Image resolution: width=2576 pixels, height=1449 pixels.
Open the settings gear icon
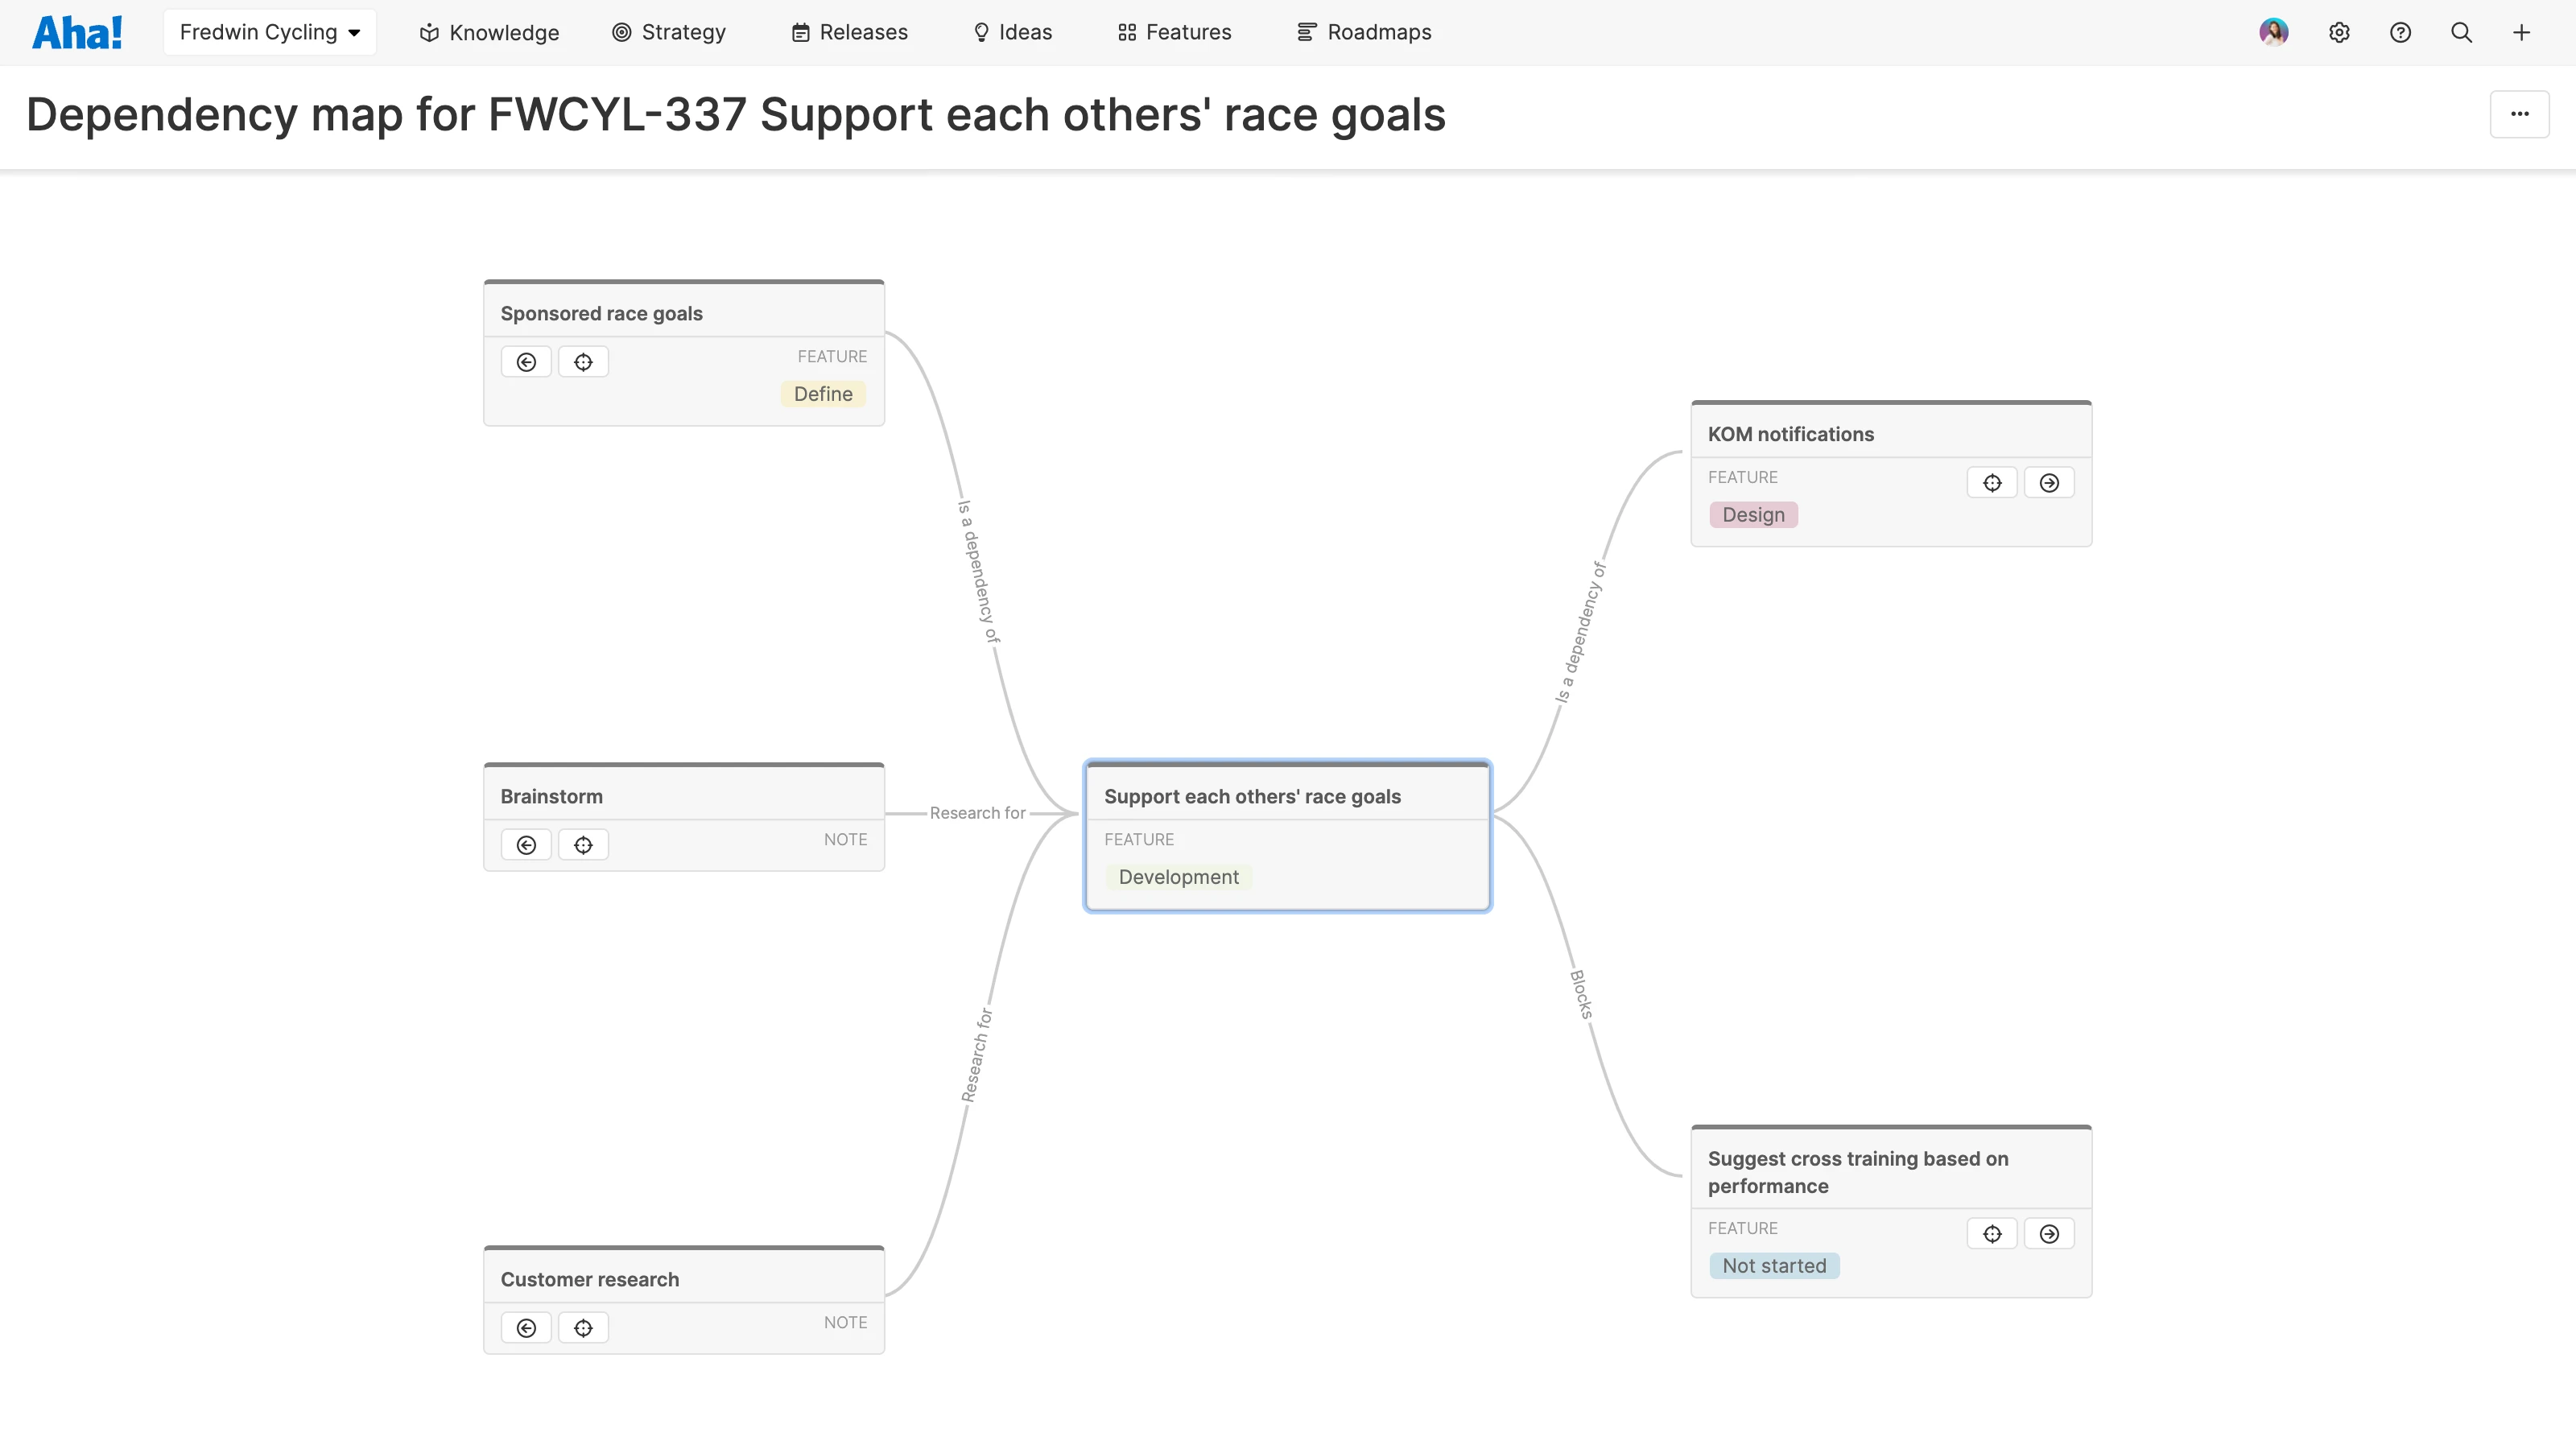tap(2340, 32)
